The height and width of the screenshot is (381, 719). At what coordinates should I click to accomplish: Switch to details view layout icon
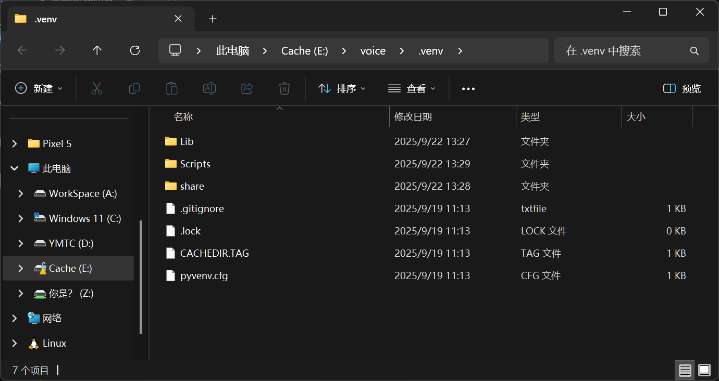(x=685, y=370)
